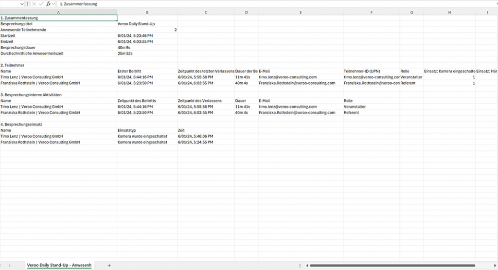The height and width of the screenshot is (270, 498).
Task: Click the horizontal scrollbar thumb
Action: click(392, 265)
